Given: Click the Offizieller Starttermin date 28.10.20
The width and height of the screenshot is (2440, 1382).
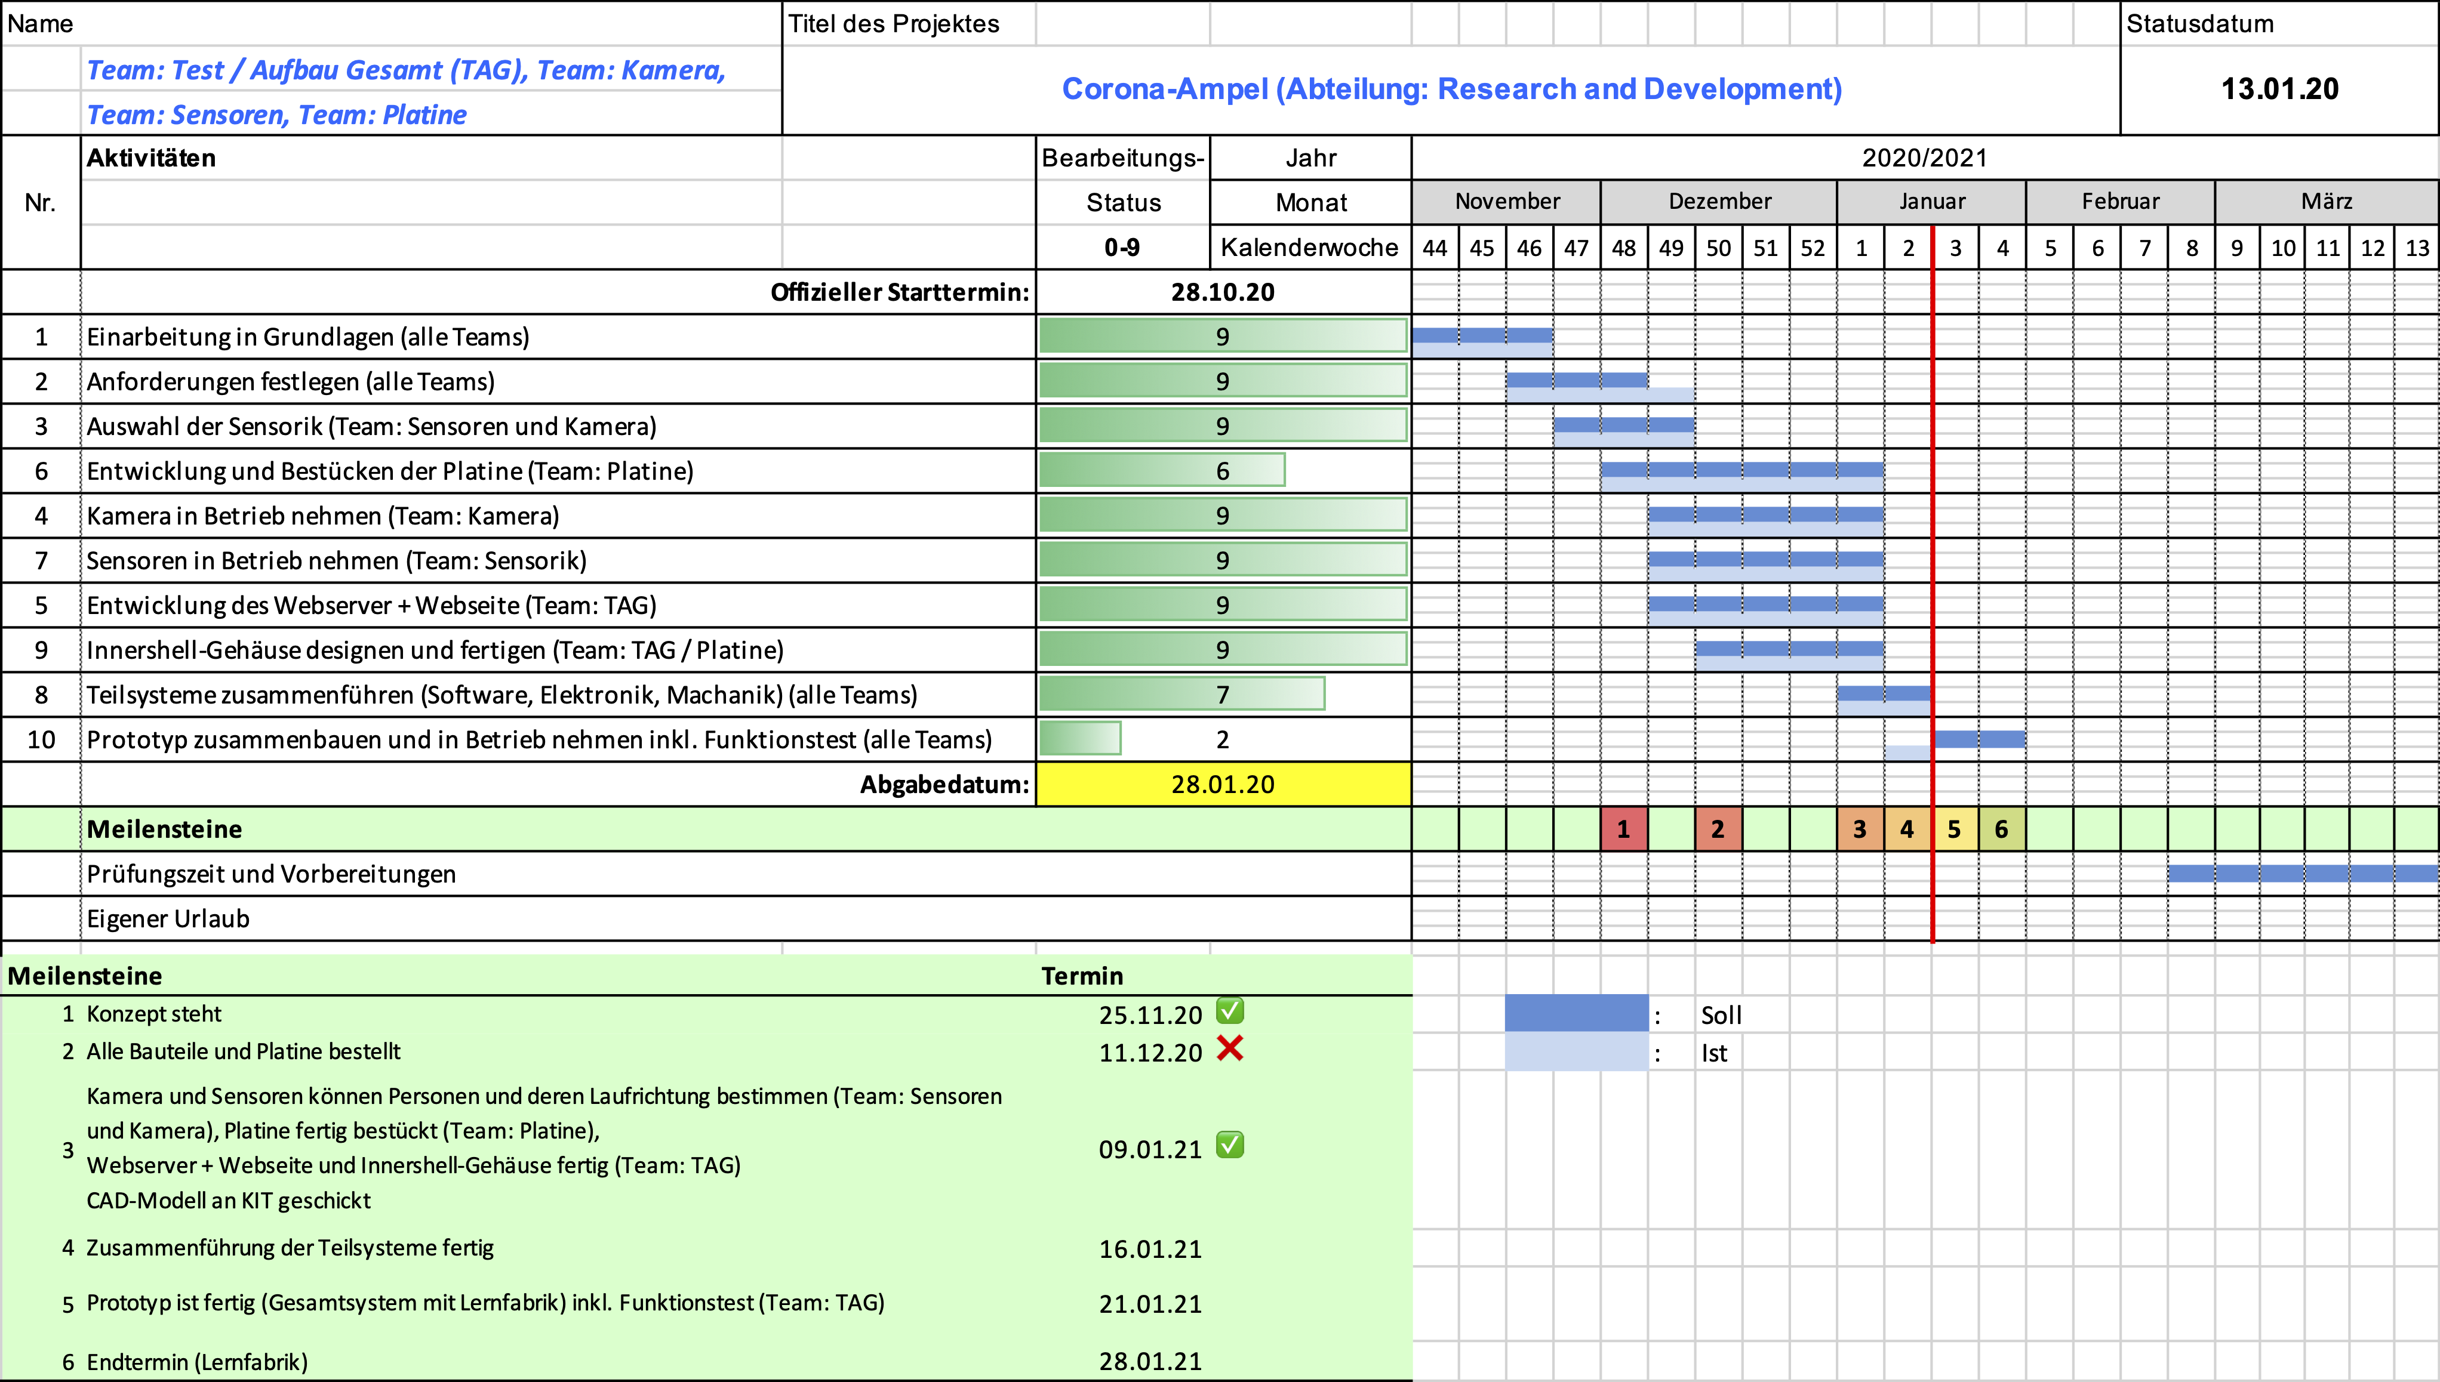Looking at the screenshot, I should tap(1223, 292).
